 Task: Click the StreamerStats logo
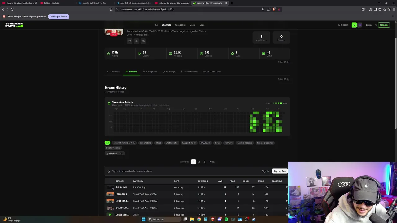pyautogui.click(x=14, y=25)
